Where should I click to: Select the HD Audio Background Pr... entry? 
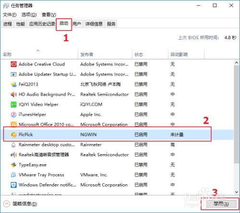pos(47,94)
